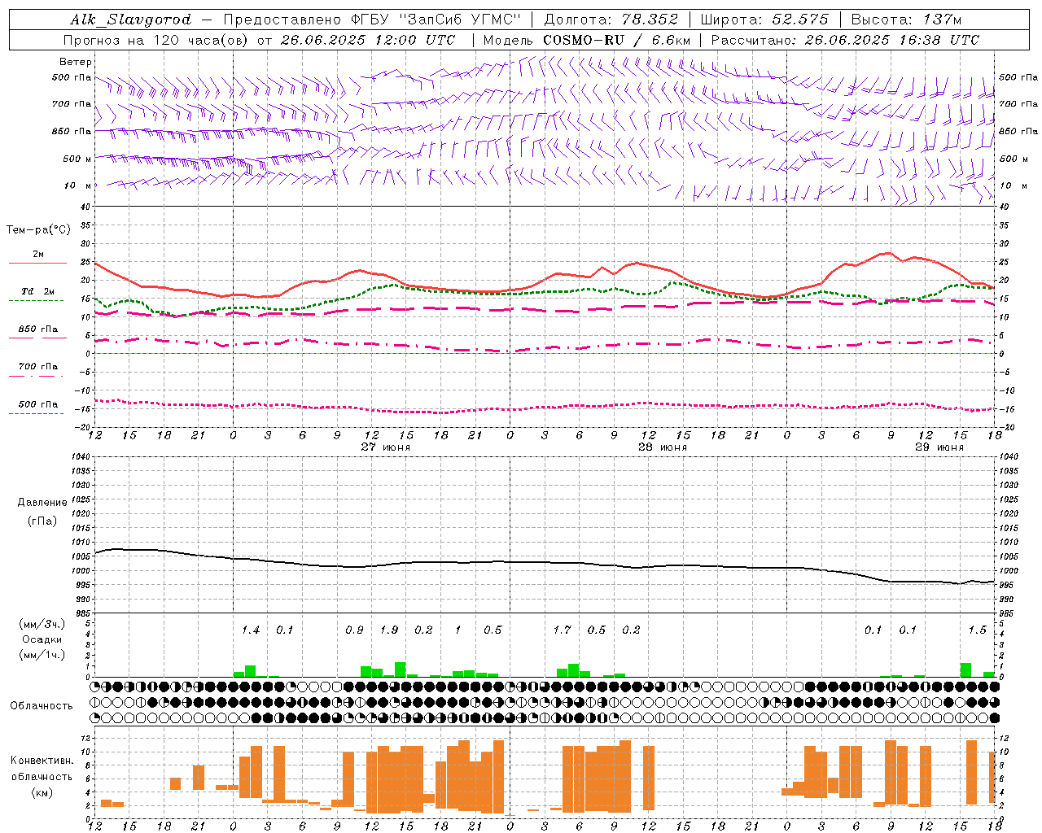Click the forecast start time 26.06.2025 12:00 UTC
The image size is (1042, 833).
369,40
